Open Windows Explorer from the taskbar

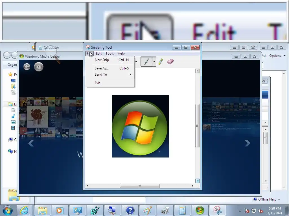click(x=42, y=210)
